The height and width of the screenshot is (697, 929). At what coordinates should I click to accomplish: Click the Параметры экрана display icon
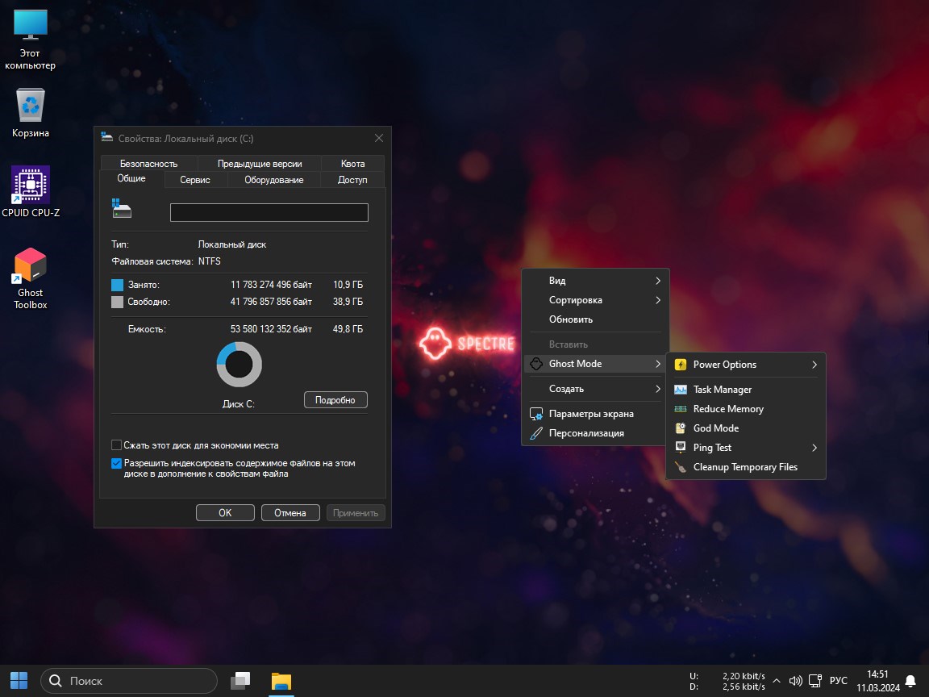point(536,414)
